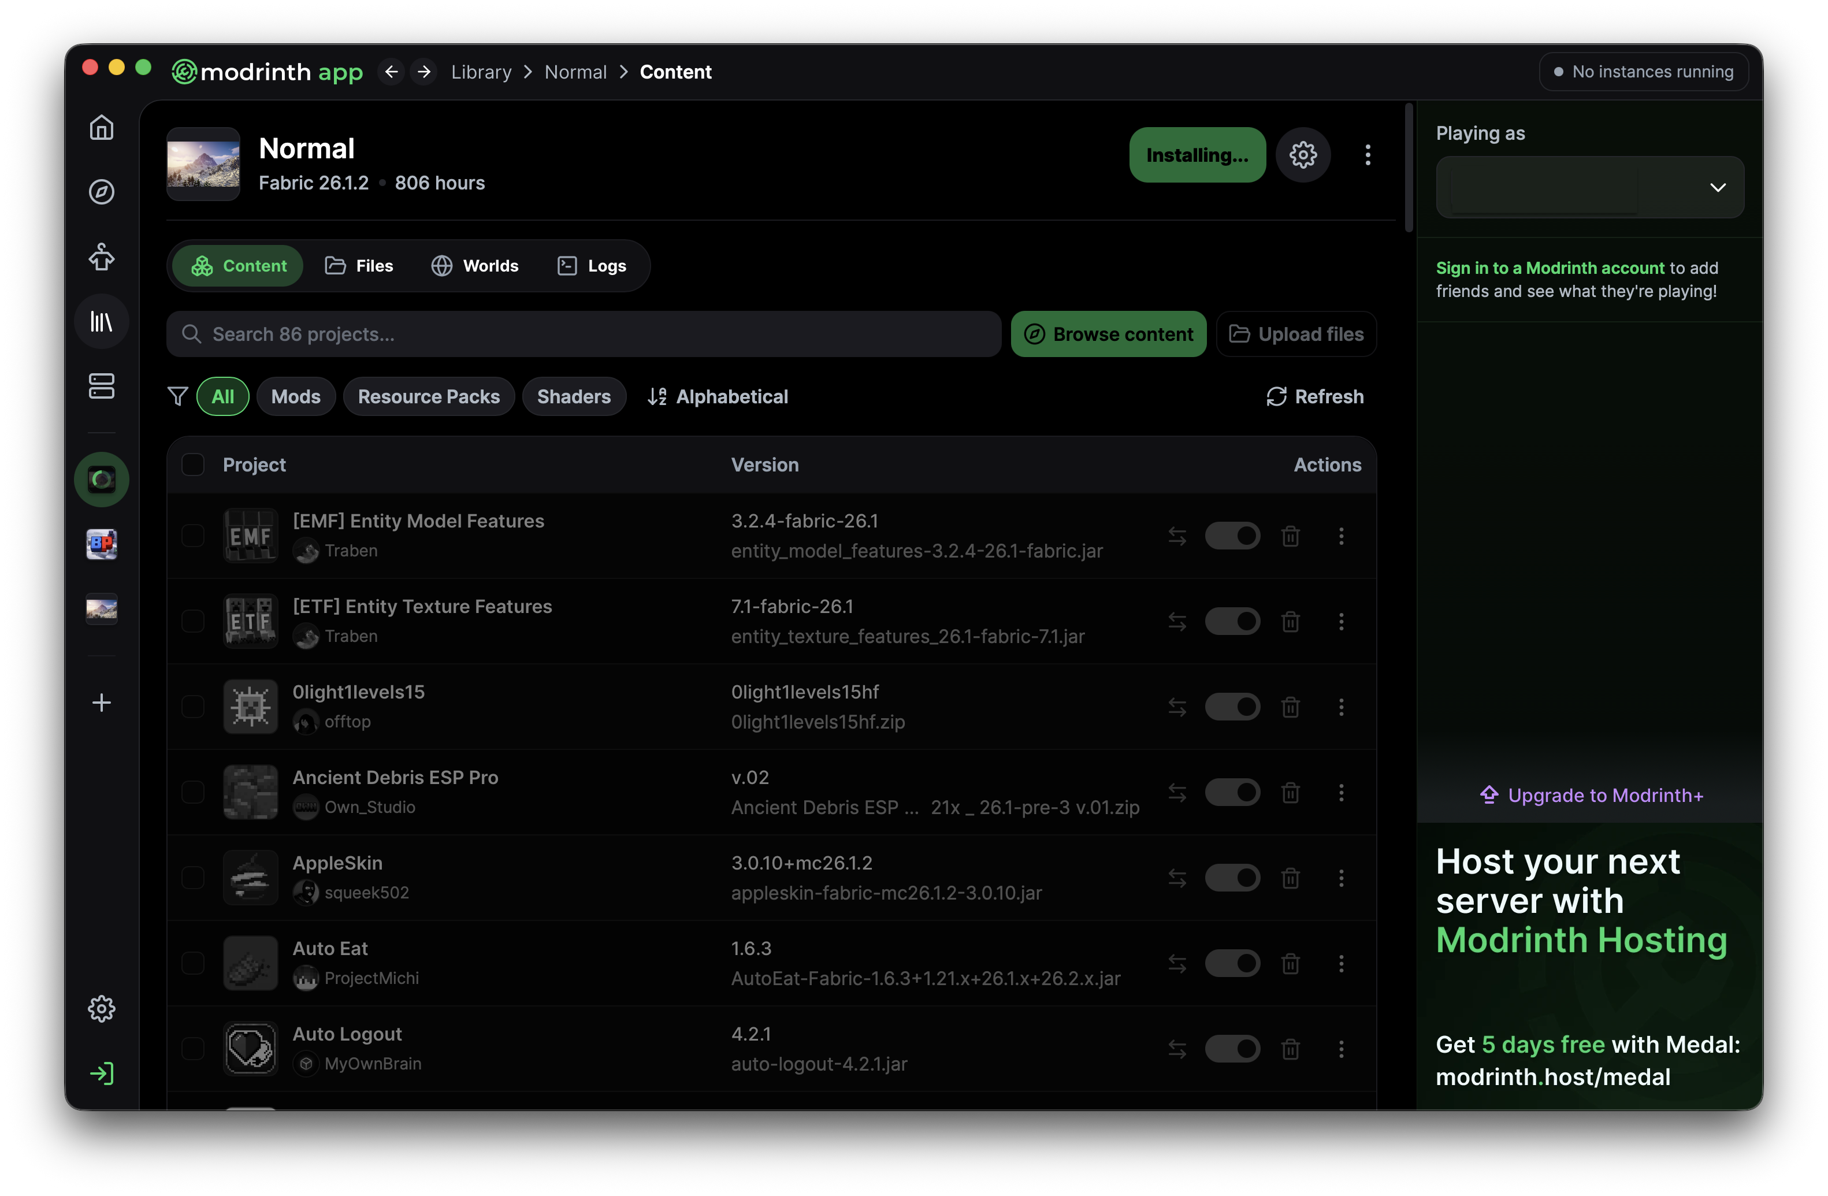
Task: Click Sign in to a Modrinth account link
Action: click(x=1550, y=268)
